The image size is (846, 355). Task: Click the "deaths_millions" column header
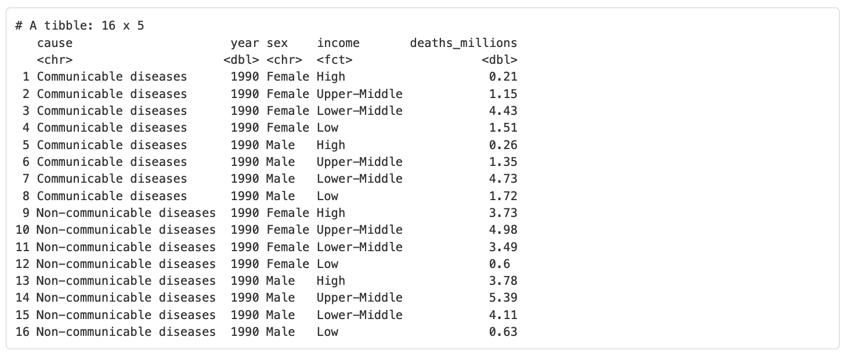(x=463, y=43)
